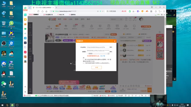Click 首页 in Douyu navigation

coord(59,19)
